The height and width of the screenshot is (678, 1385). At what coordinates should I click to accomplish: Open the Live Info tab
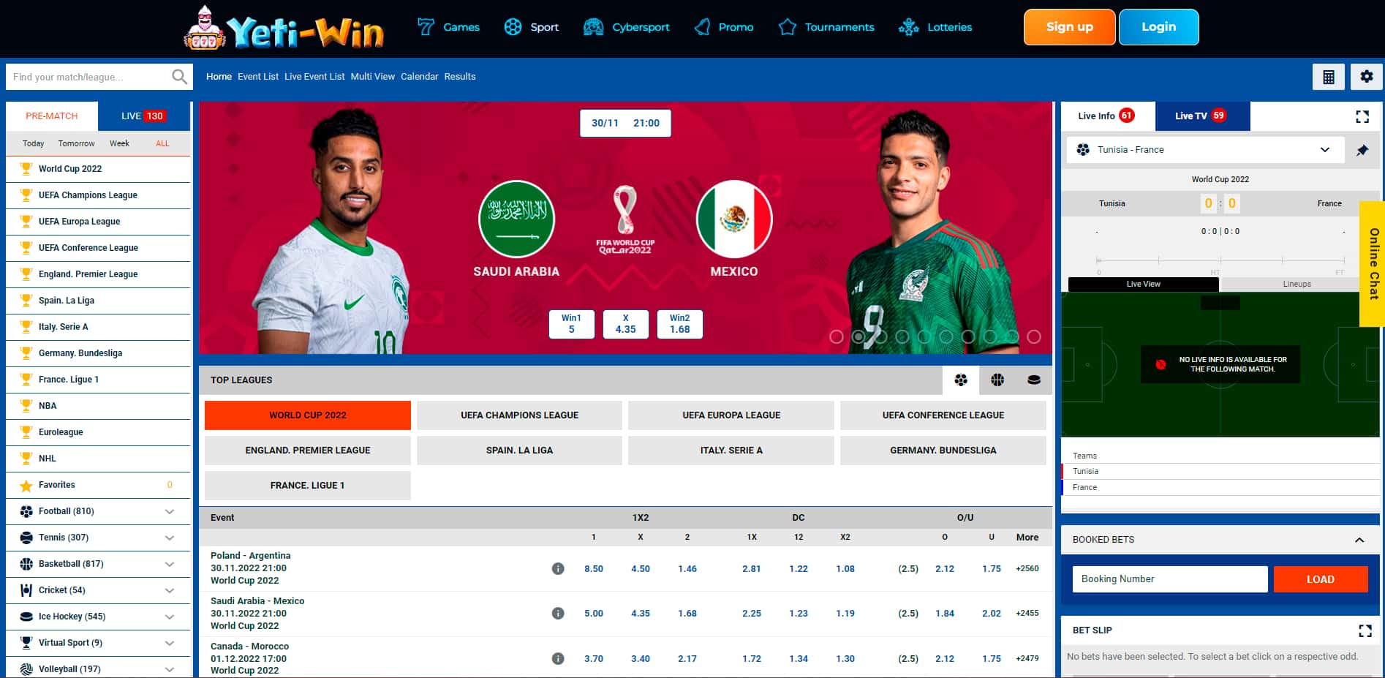pos(1108,116)
